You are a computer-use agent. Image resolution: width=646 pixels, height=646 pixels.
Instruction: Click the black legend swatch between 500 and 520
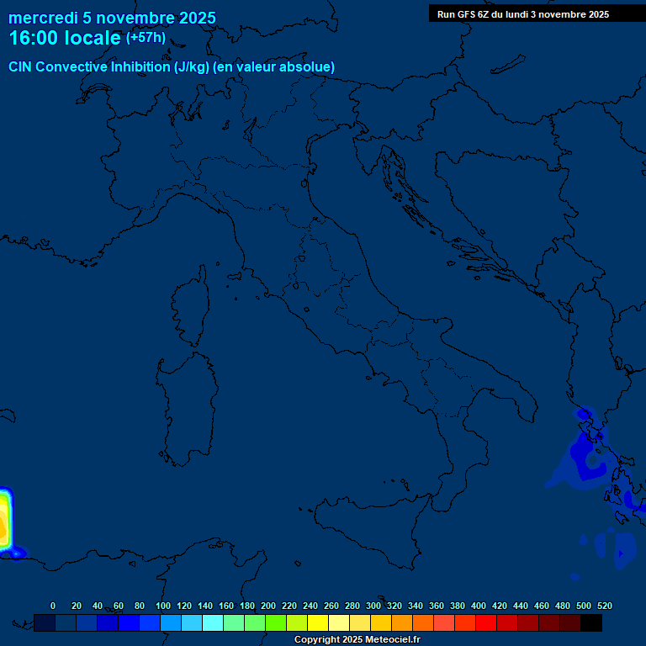point(591,623)
